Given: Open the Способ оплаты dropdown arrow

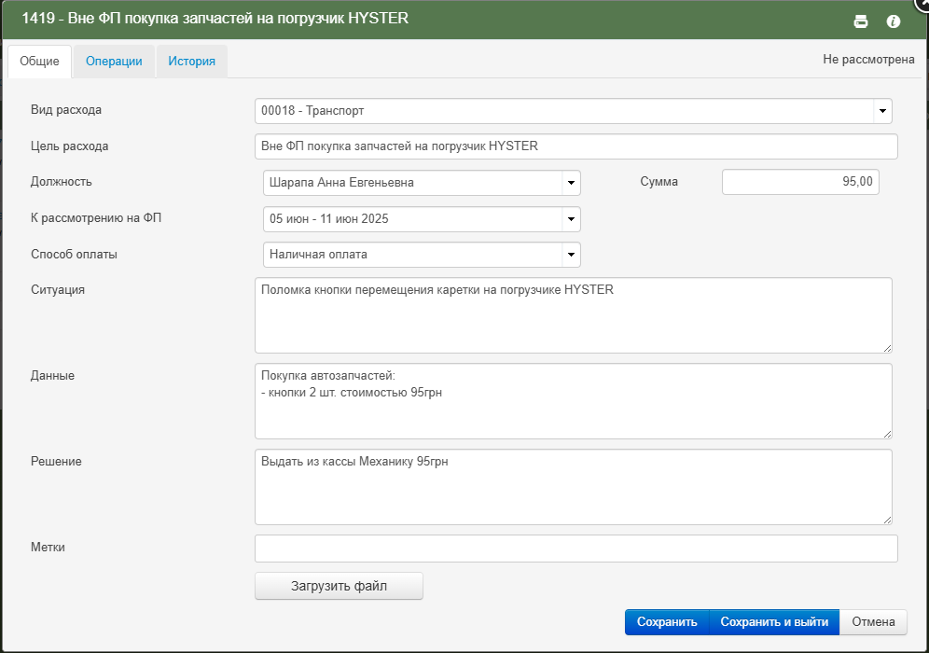Looking at the screenshot, I should tap(571, 255).
